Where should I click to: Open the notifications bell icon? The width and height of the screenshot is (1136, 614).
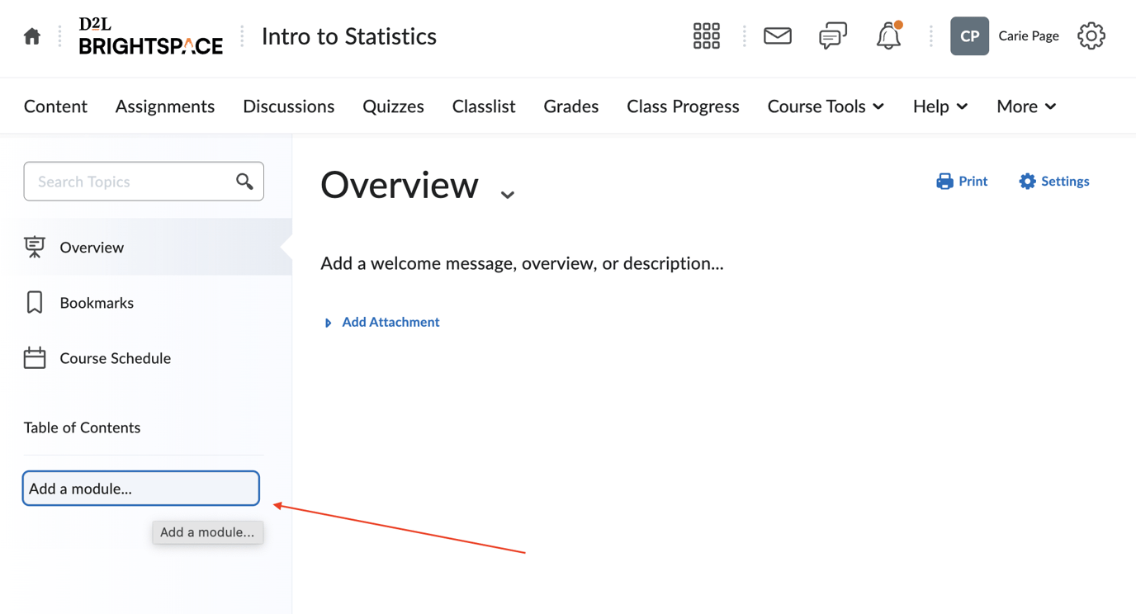pyautogui.click(x=888, y=36)
